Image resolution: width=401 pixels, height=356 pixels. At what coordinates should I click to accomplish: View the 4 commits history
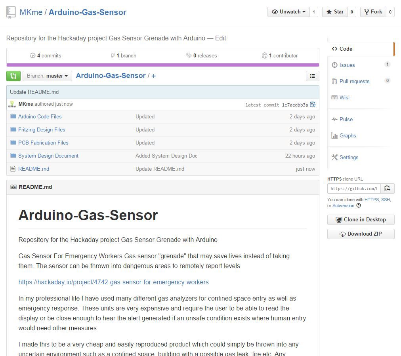click(x=46, y=55)
